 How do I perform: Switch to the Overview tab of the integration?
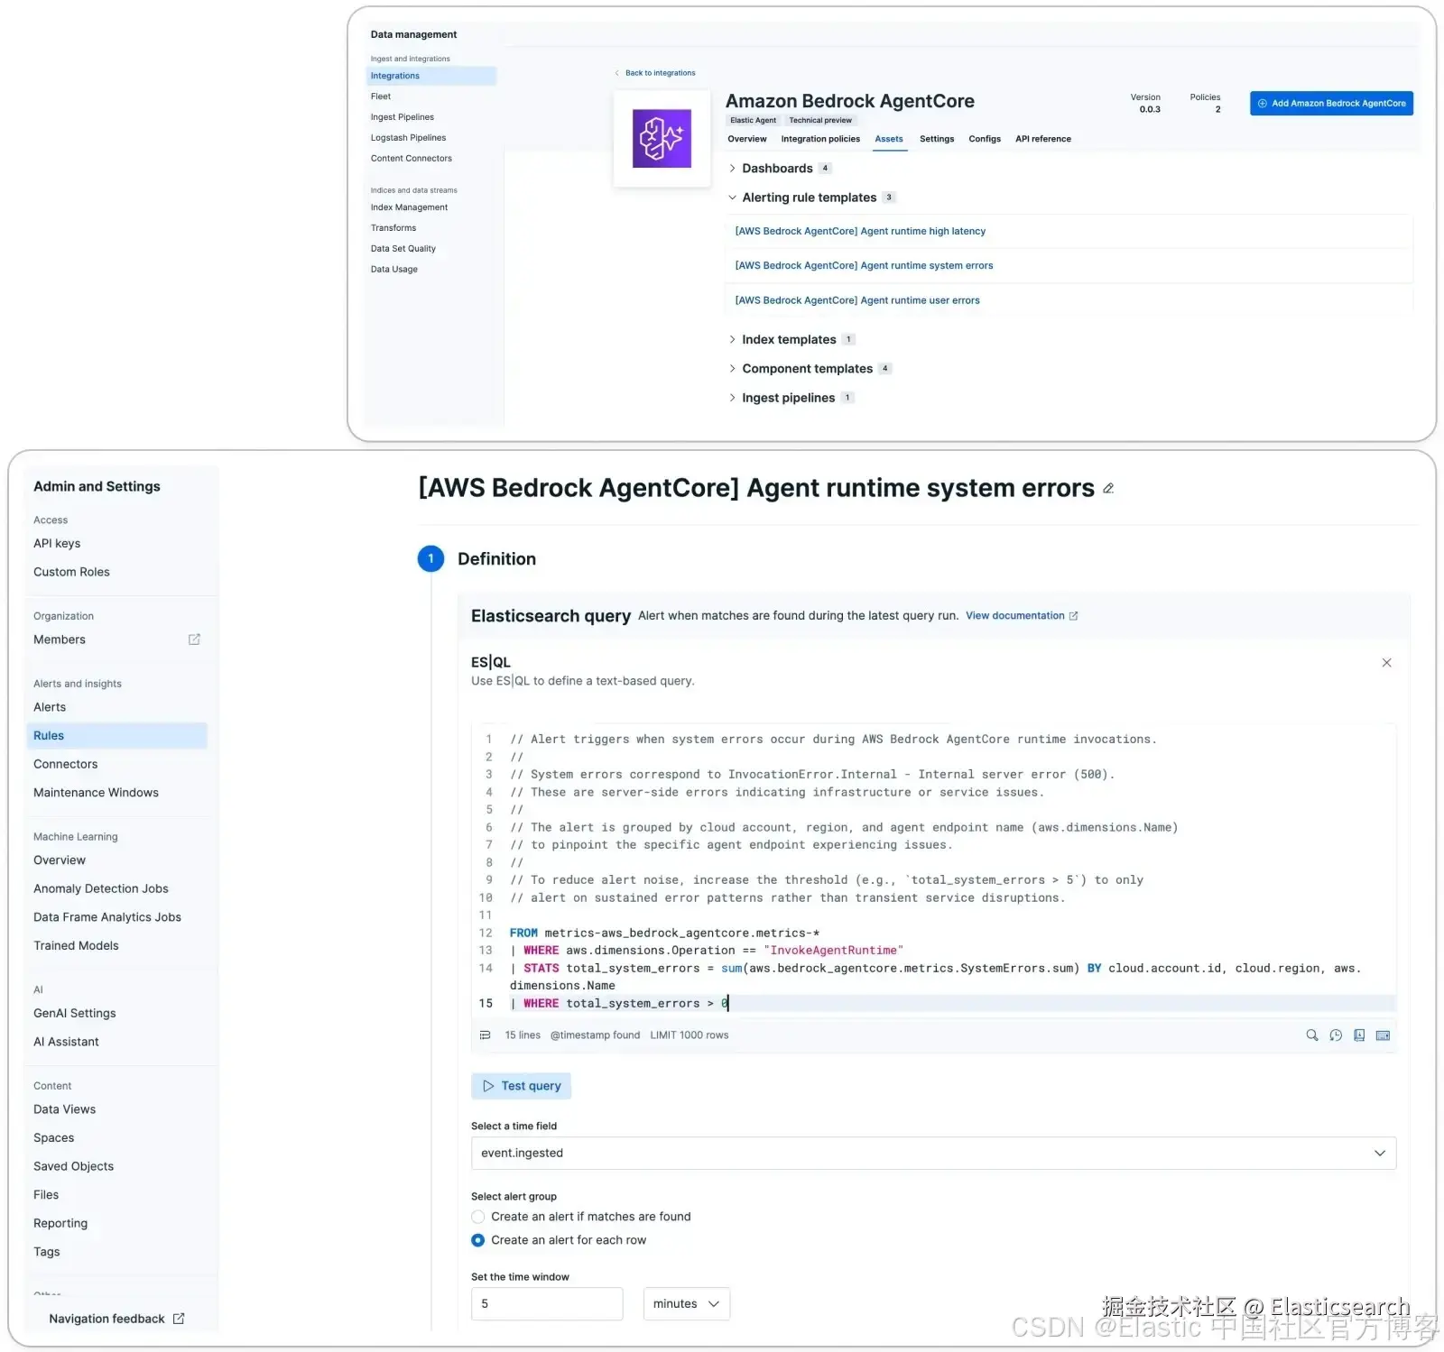pyautogui.click(x=747, y=139)
